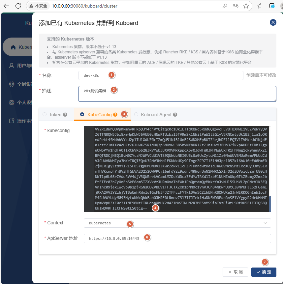Switch to the Token tab label
The width and height of the screenshot is (283, 284).
(55, 115)
